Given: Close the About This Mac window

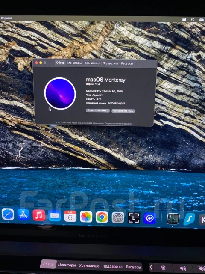Looking at the screenshot, I should (x=36, y=63).
